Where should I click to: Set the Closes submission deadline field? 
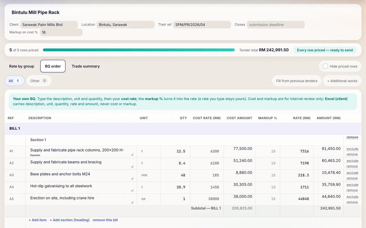tap(276, 25)
